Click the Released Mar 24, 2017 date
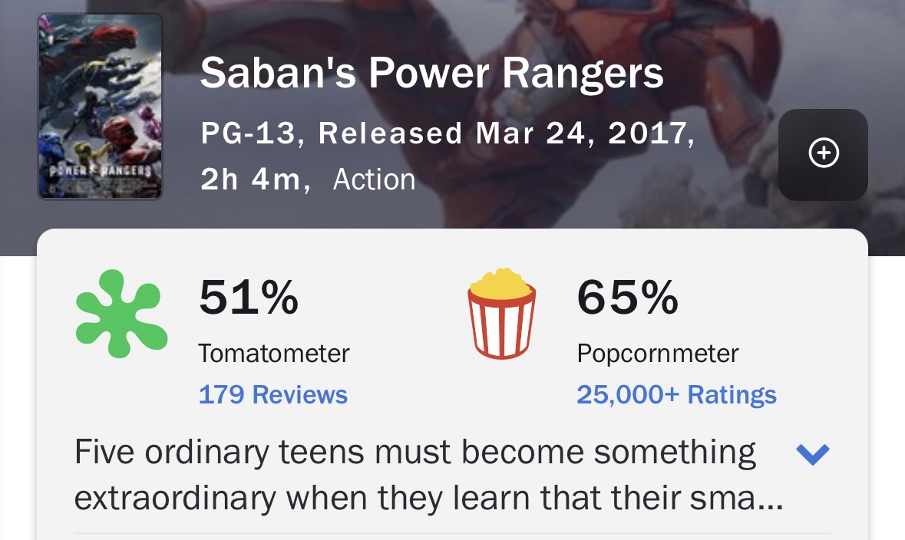905x540 pixels. [505, 133]
